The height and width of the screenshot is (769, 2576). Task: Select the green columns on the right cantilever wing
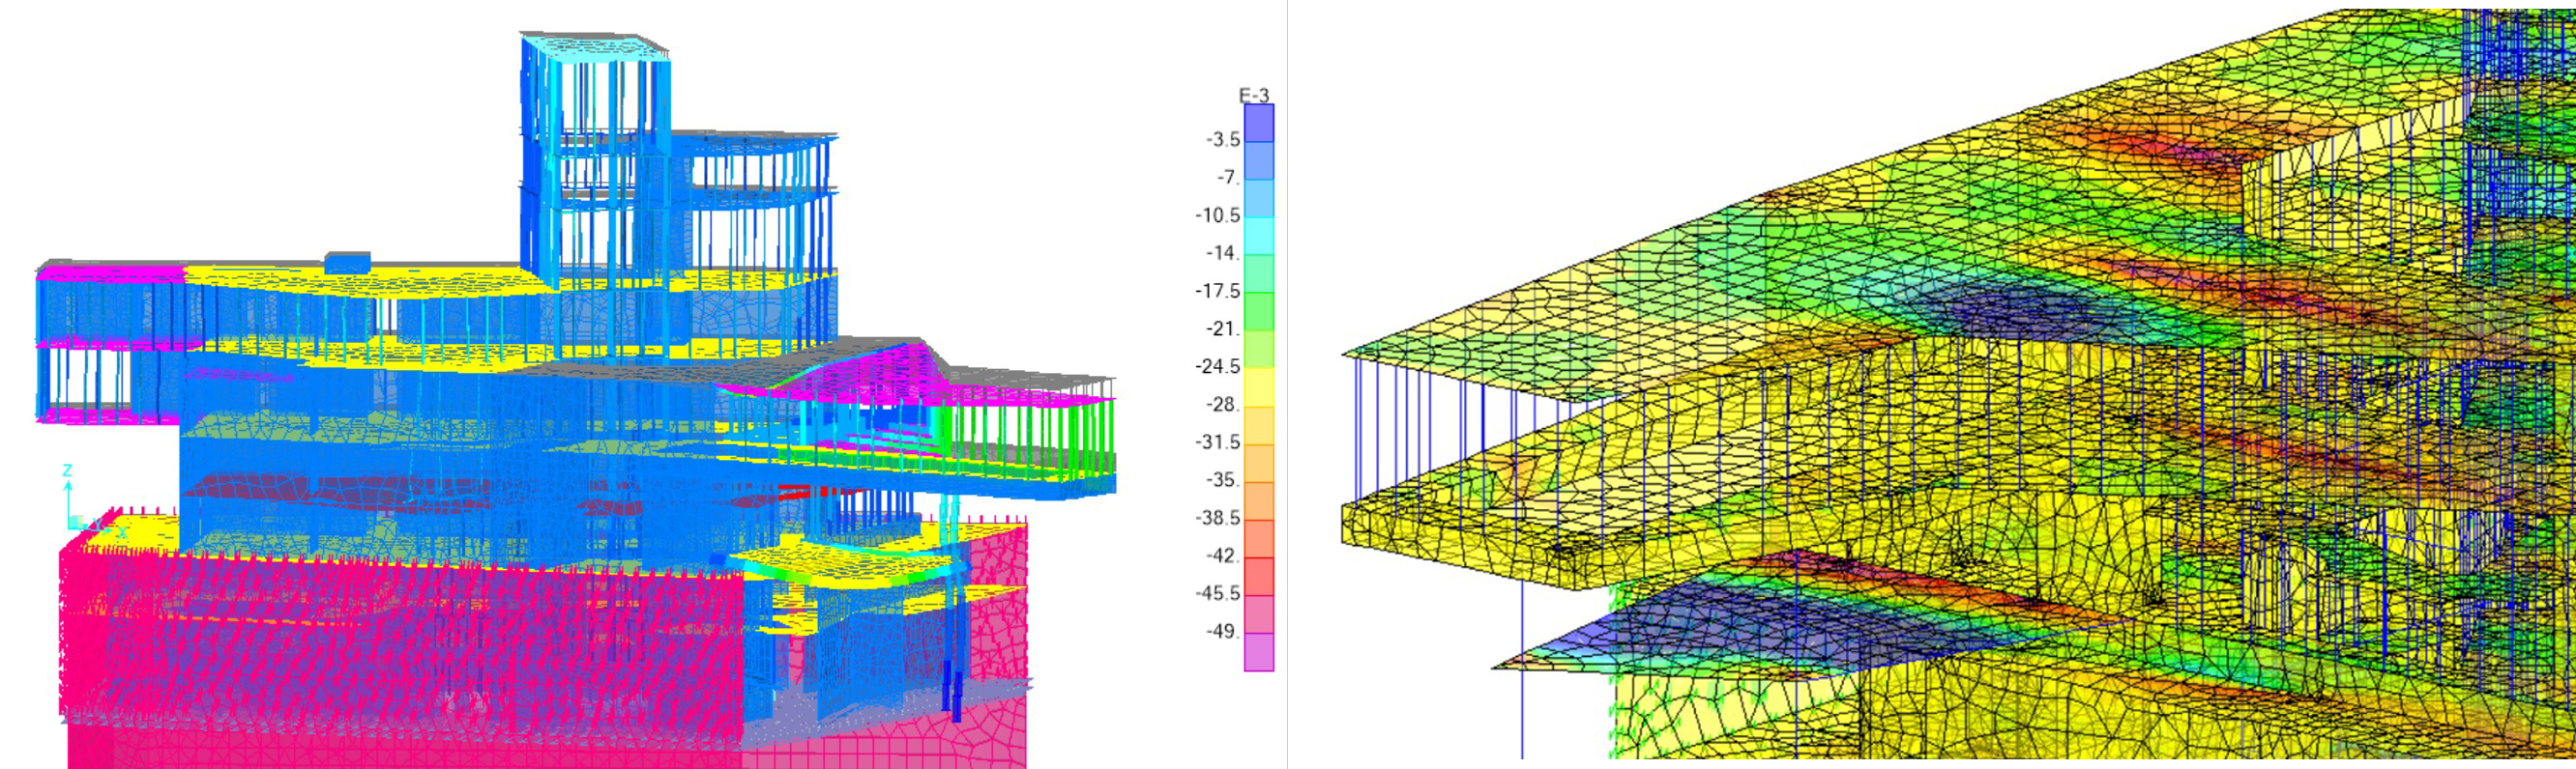[x=1030, y=440]
